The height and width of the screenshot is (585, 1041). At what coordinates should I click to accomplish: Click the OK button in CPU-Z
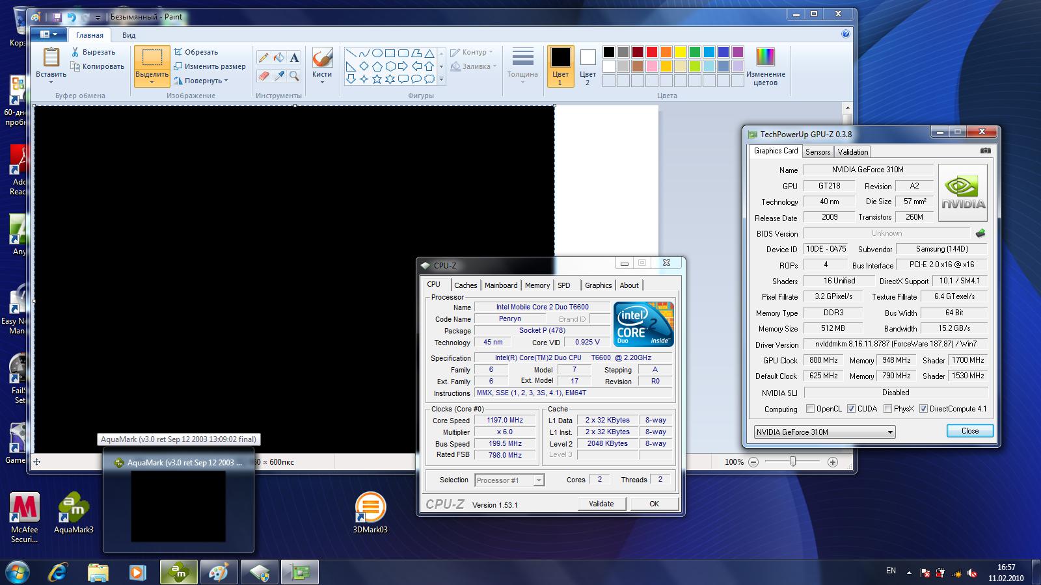[x=654, y=504]
